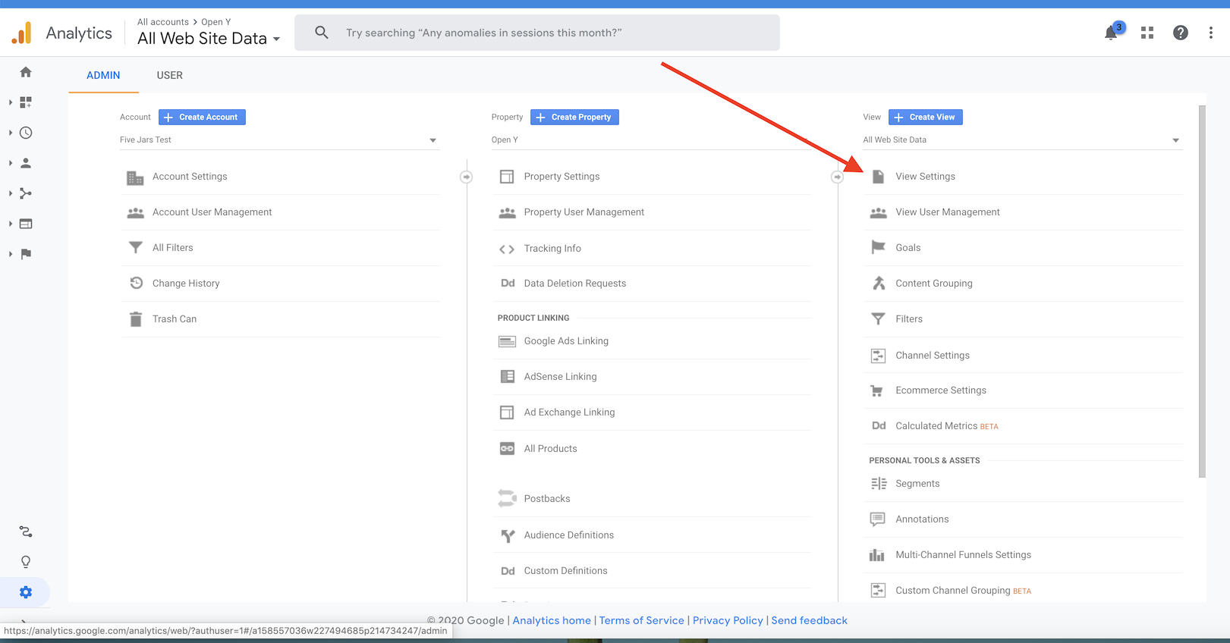Click All accounts breadcrumb text
This screenshot has height=643, width=1230.
point(163,22)
